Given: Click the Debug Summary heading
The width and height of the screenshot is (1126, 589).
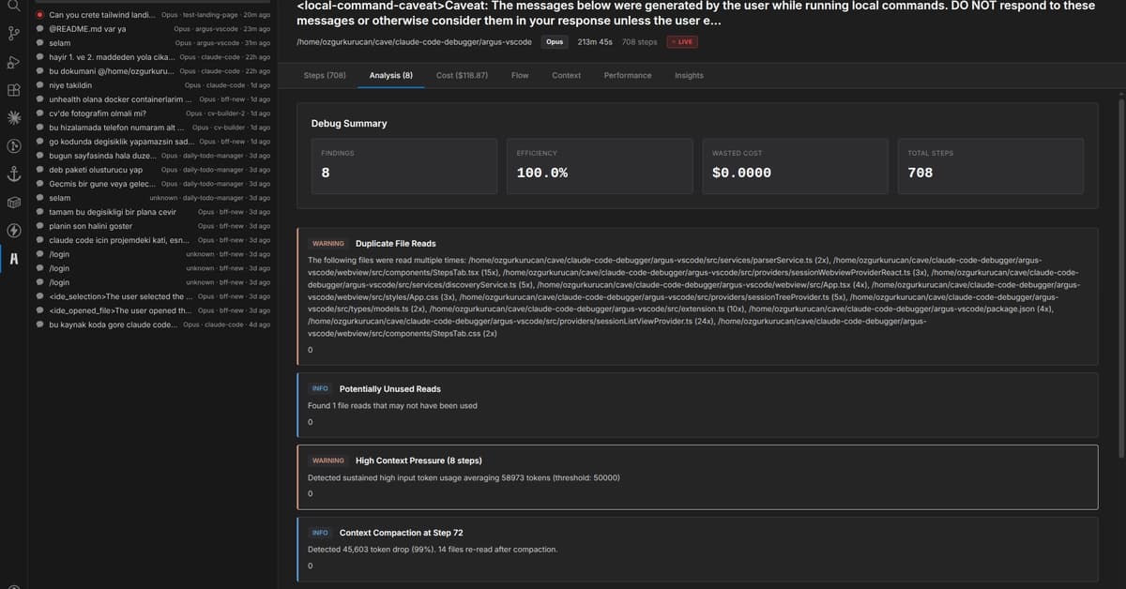Looking at the screenshot, I should tap(349, 124).
